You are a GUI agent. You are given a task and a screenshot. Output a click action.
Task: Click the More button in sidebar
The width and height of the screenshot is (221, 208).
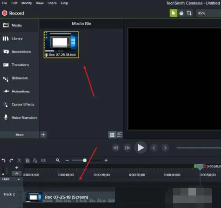(20, 135)
